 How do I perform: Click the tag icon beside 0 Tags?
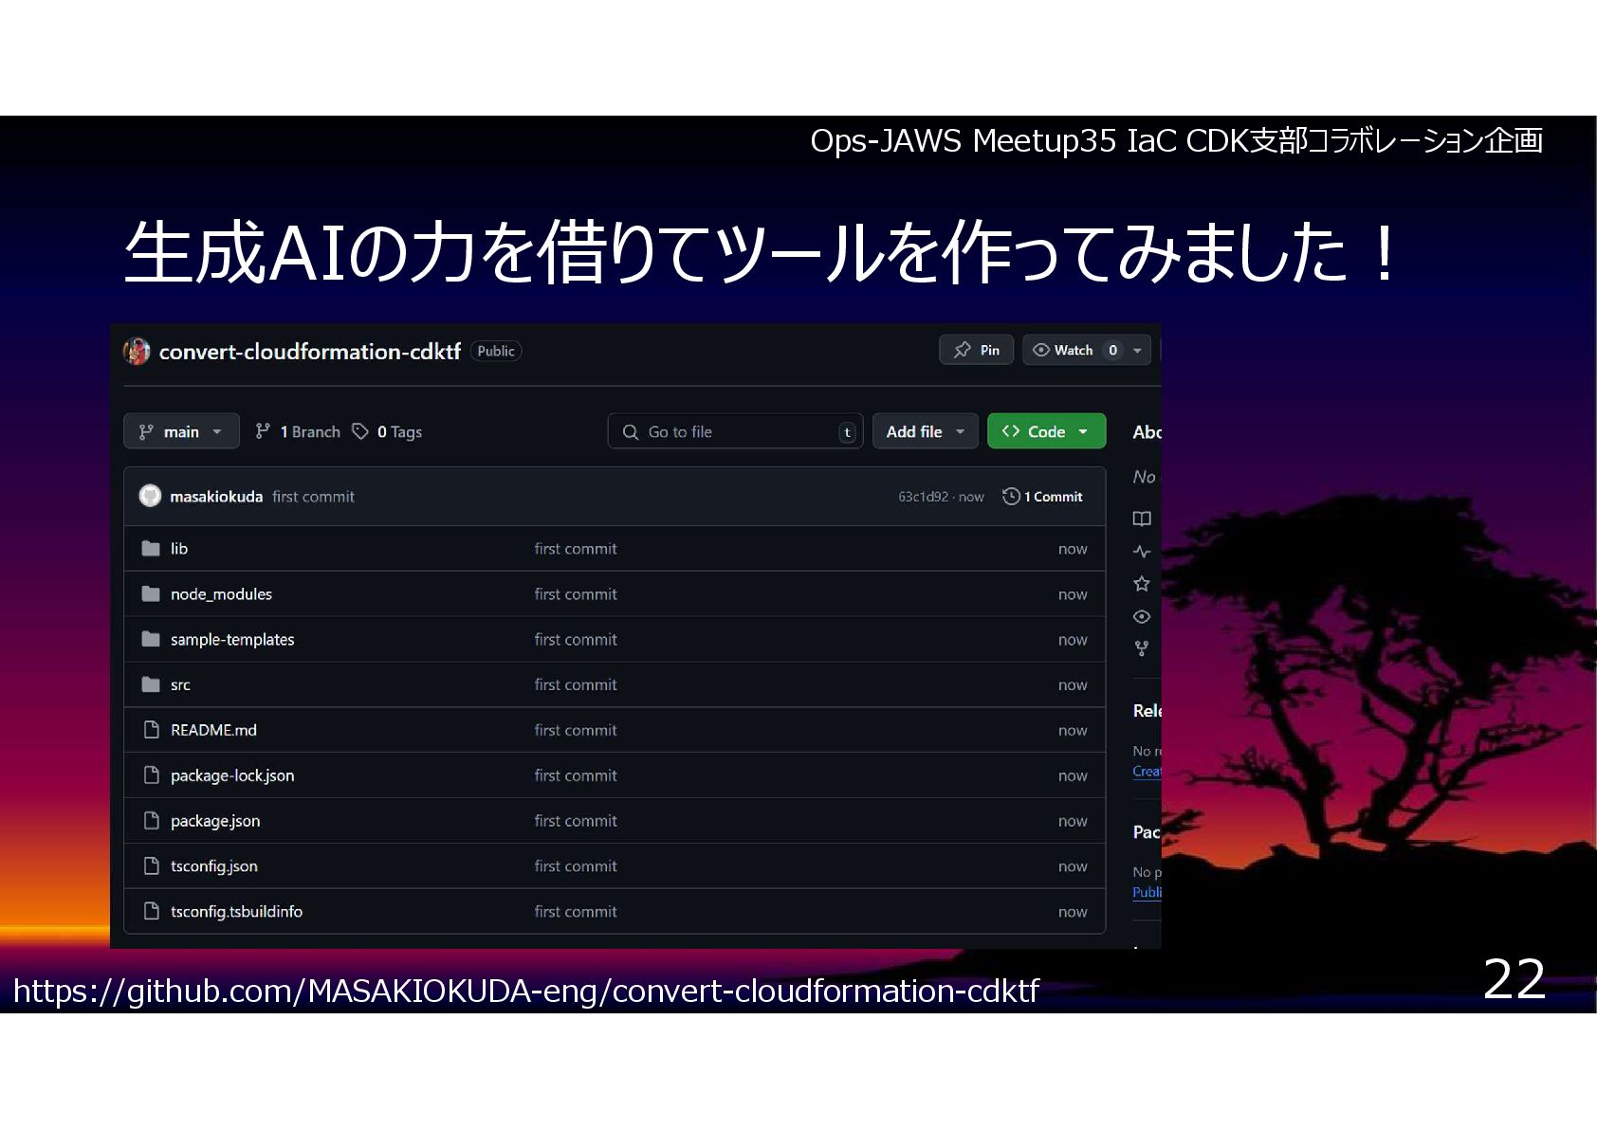(360, 431)
